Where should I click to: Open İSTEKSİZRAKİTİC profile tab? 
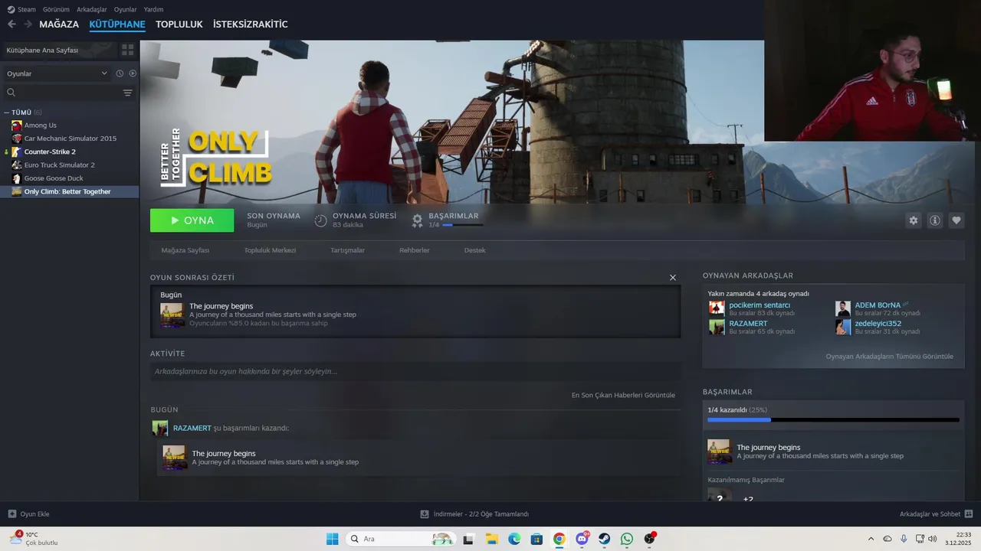point(251,24)
